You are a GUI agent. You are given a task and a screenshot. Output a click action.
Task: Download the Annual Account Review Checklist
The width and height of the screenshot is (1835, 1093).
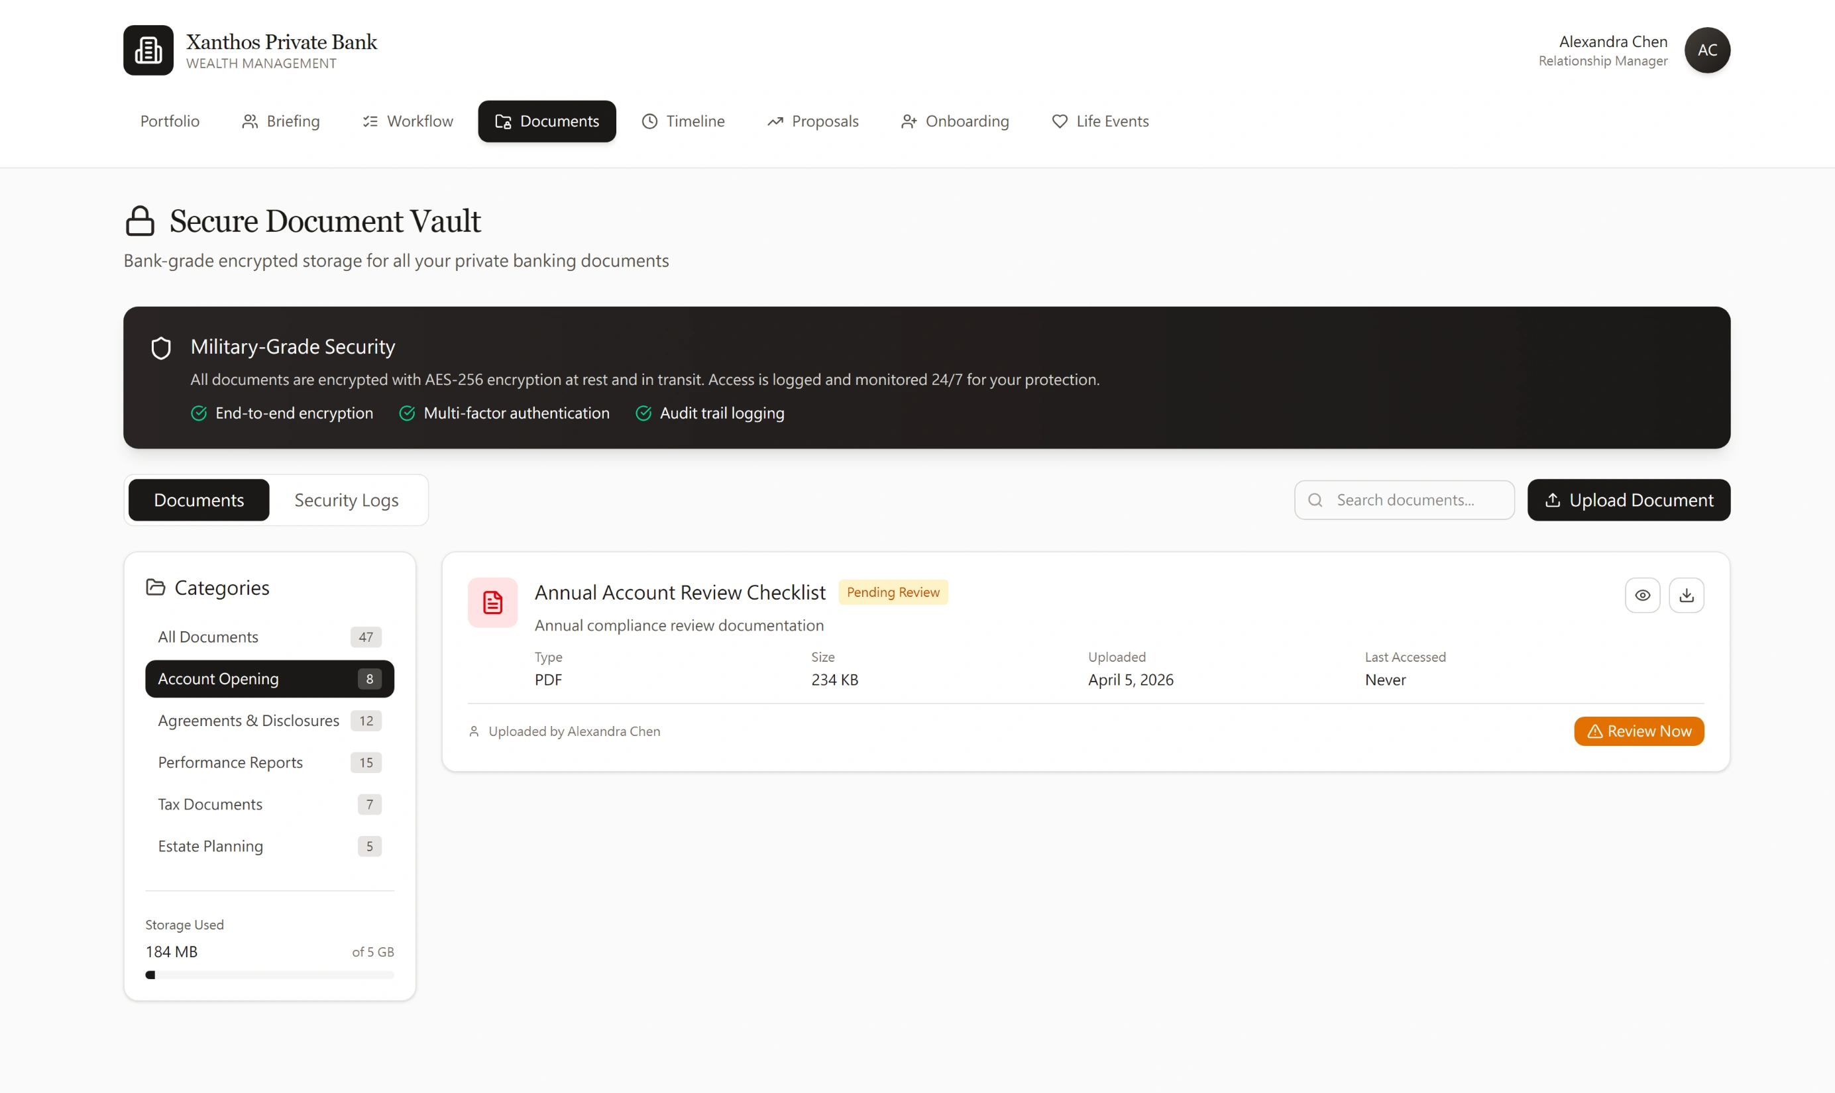click(1685, 595)
